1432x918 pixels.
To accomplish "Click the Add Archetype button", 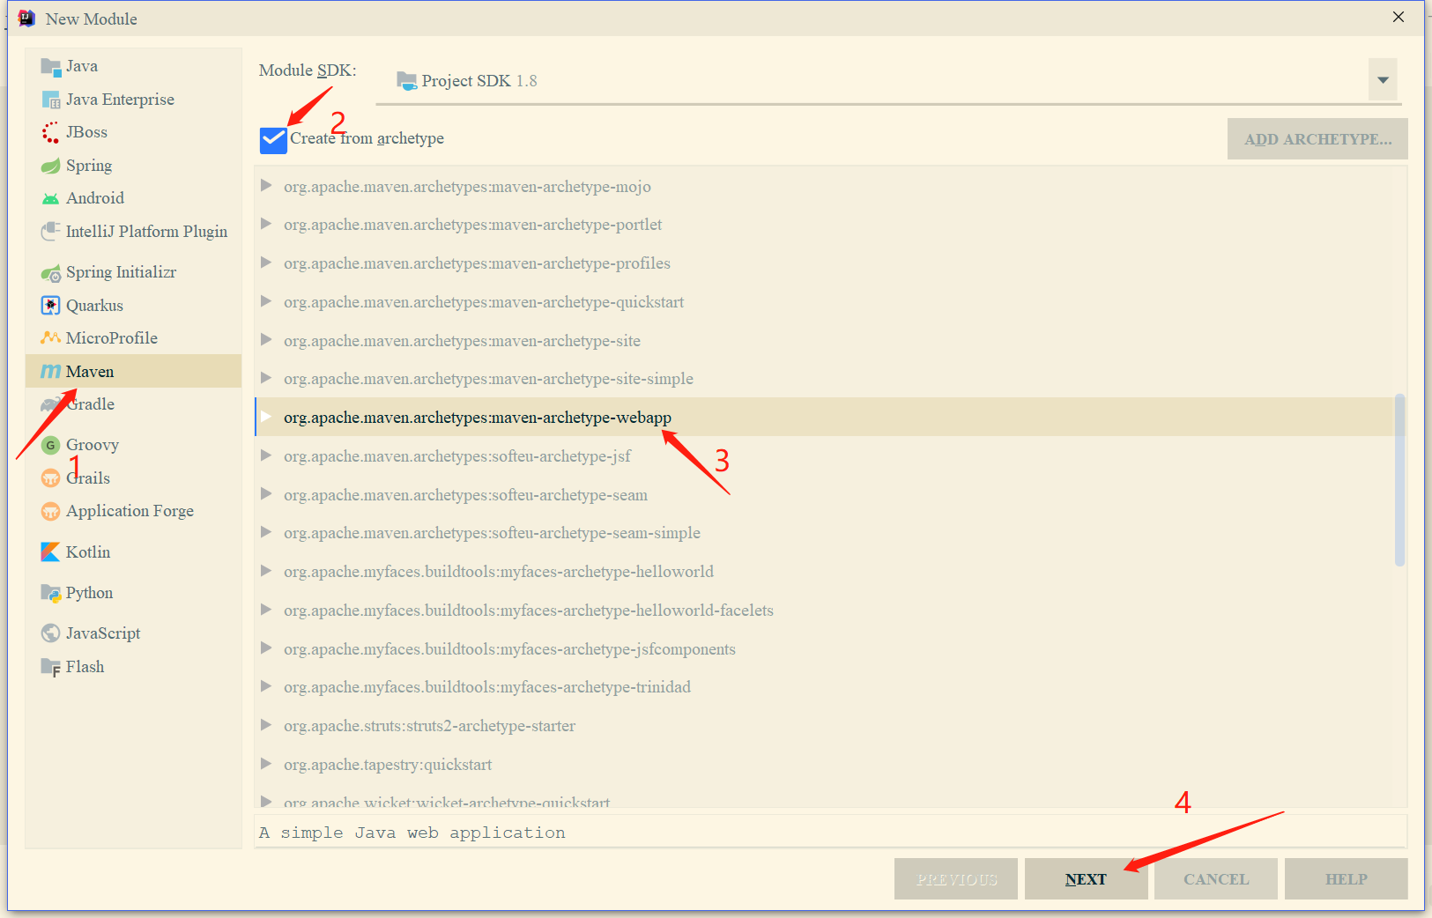I will 1317,139.
